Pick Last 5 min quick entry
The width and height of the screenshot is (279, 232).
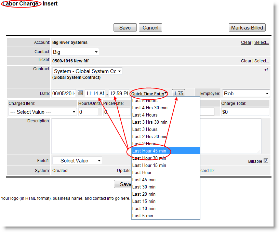(x=143, y=216)
